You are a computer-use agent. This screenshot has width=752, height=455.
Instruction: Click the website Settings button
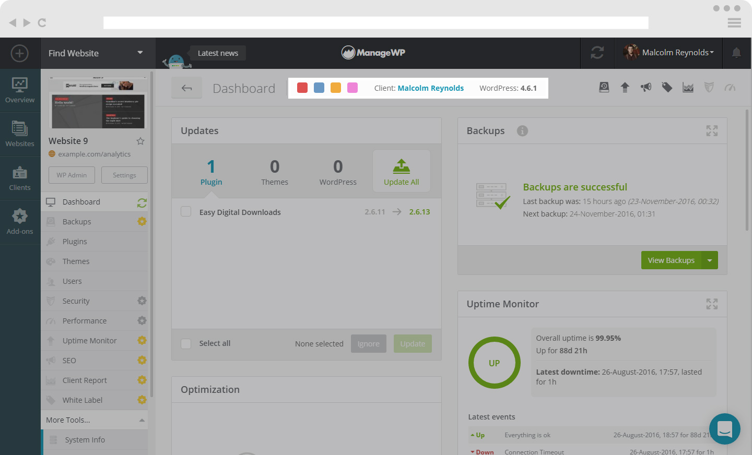tap(124, 175)
